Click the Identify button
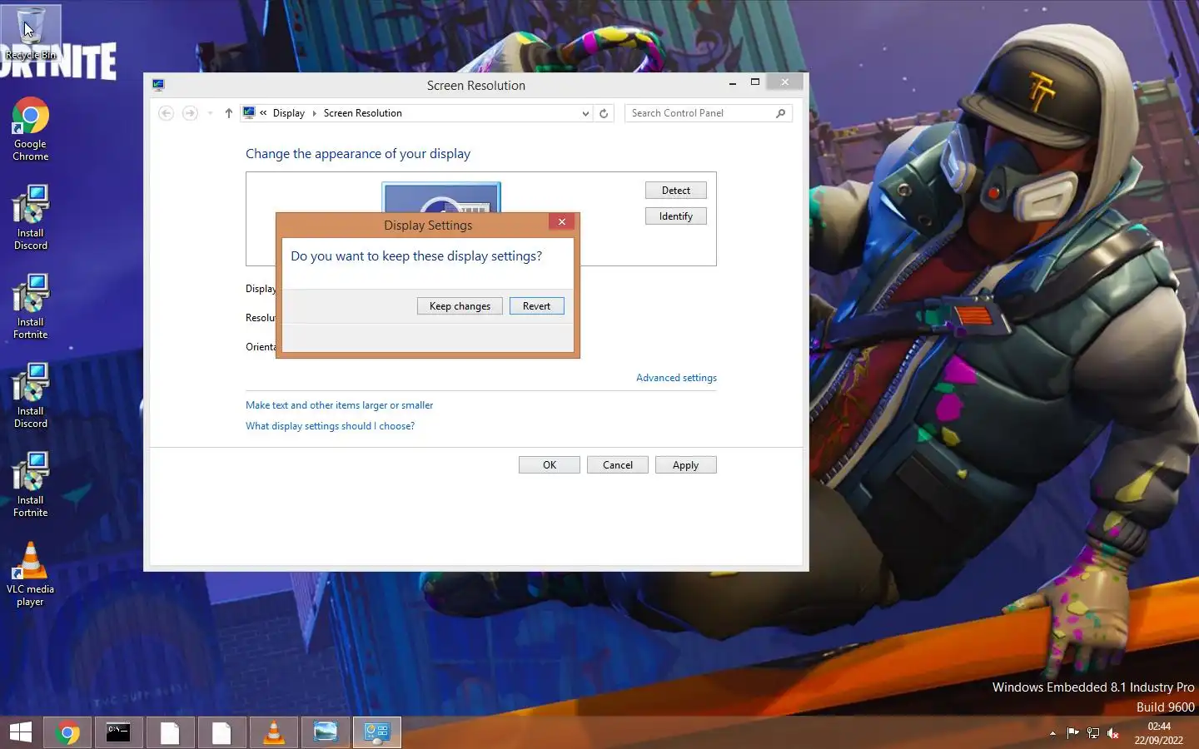1199x749 pixels. [x=675, y=216]
